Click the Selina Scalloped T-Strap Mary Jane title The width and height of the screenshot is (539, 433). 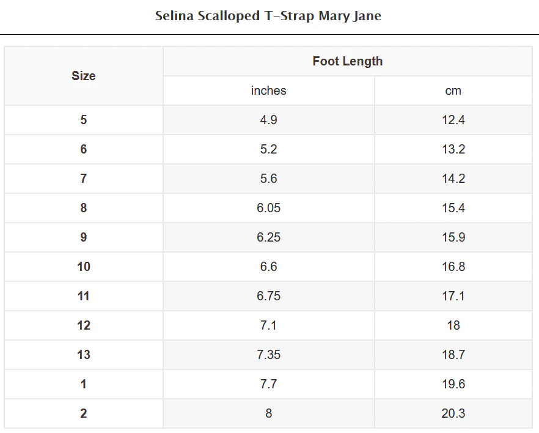pyautogui.click(x=268, y=16)
